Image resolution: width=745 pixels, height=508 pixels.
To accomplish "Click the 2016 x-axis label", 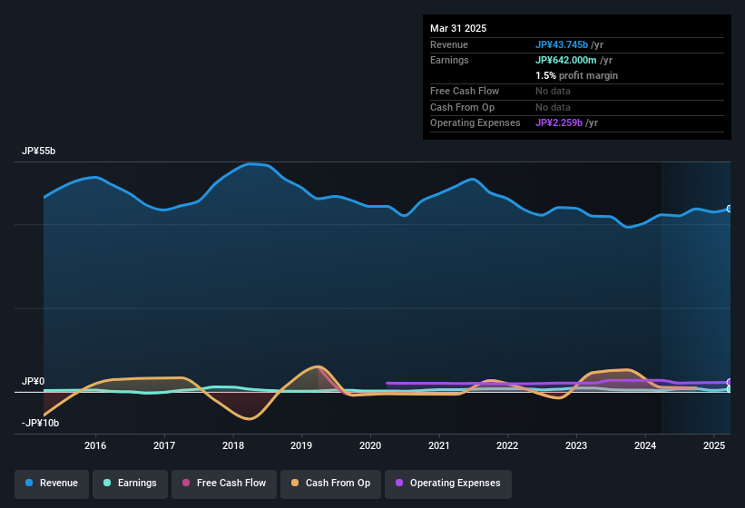I will coord(95,445).
